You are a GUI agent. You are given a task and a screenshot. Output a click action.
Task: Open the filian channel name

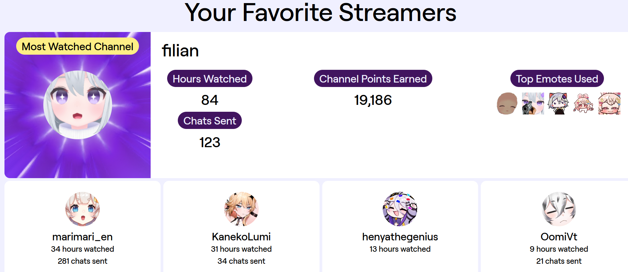point(180,51)
